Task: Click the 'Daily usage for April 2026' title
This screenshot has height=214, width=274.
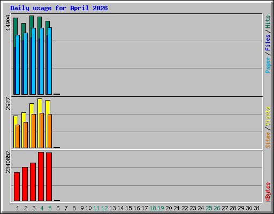Action: tap(59, 8)
